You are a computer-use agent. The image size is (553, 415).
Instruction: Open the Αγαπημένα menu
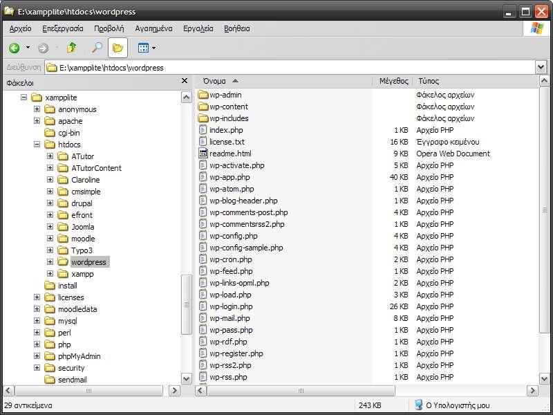point(153,28)
